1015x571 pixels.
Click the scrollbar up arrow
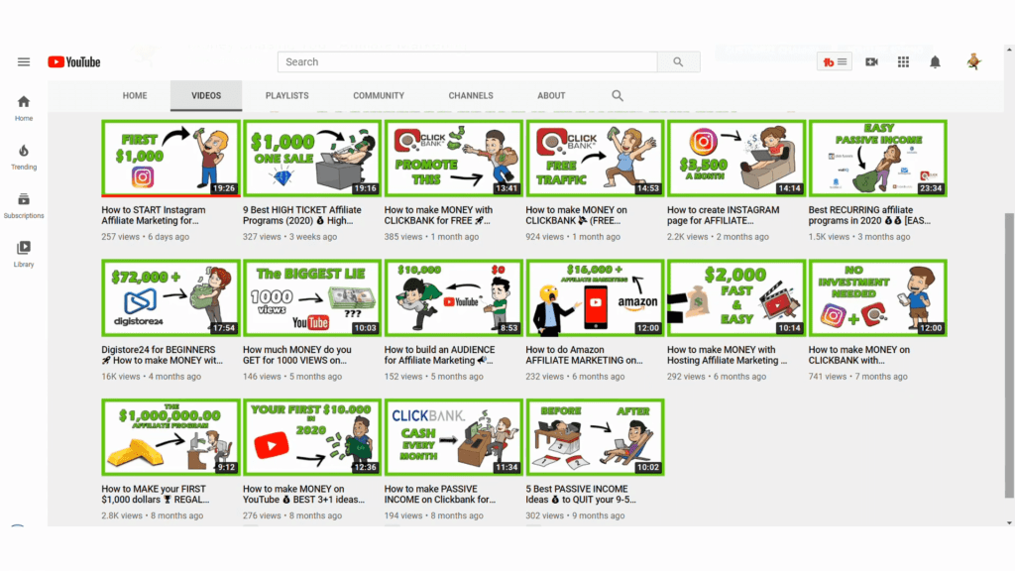(x=1009, y=50)
